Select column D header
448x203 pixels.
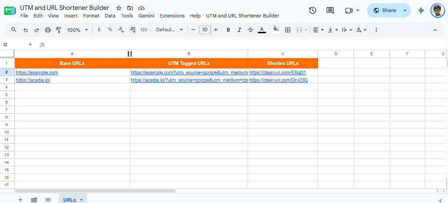(x=336, y=54)
